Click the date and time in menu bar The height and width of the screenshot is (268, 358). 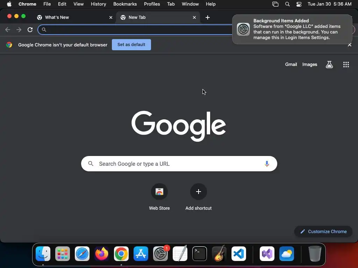click(329, 4)
